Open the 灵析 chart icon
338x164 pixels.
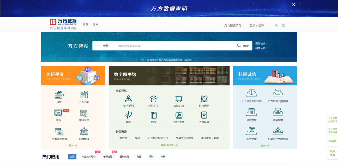59,113
